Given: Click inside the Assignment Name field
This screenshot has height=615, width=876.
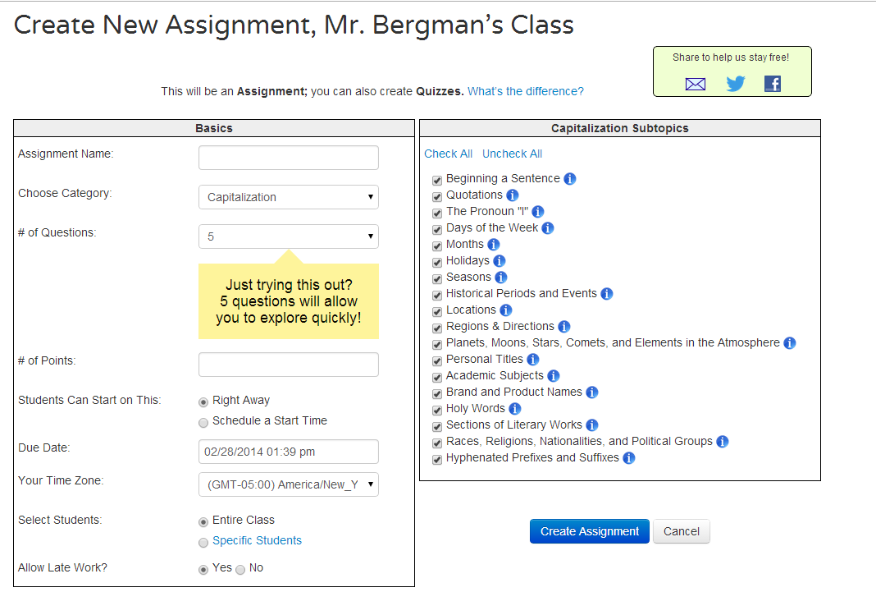Looking at the screenshot, I should tap(288, 158).
